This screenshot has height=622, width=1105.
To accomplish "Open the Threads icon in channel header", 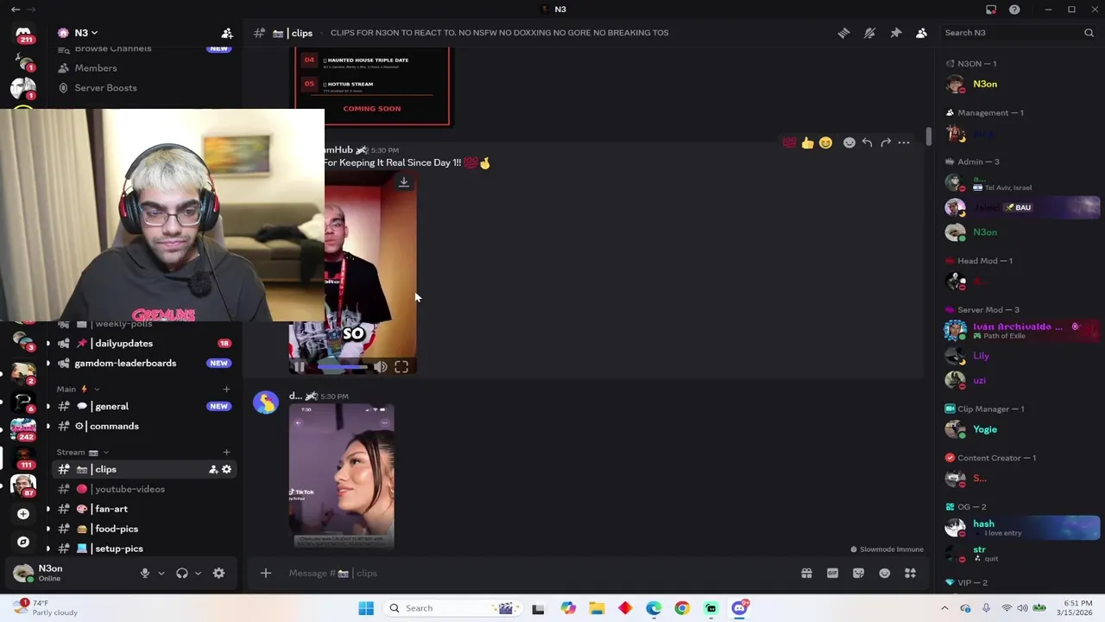I will (x=843, y=33).
